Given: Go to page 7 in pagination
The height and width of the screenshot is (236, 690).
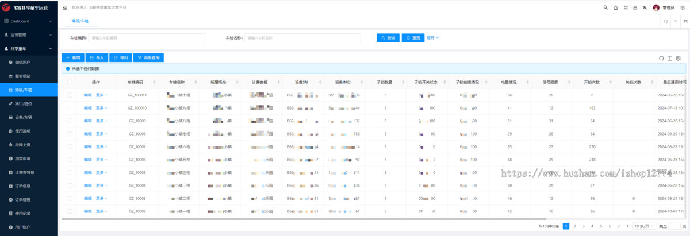Looking at the screenshot, I should [x=618, y=226].
